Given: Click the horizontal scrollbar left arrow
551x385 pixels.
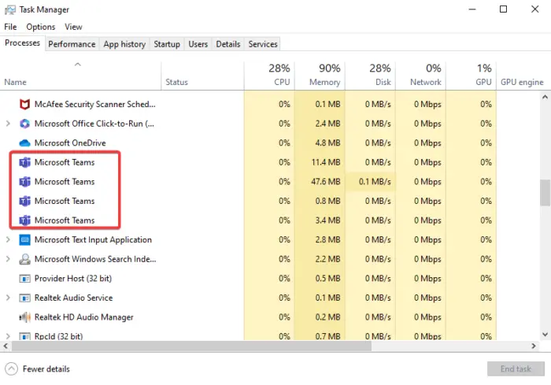Looking at the screenshot, I should pos(6,346).
